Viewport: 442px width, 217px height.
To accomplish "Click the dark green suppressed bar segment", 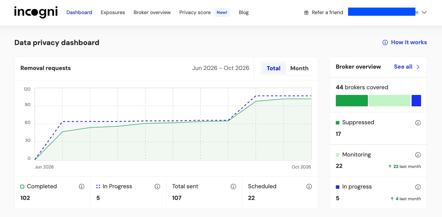I will (352, 101).
